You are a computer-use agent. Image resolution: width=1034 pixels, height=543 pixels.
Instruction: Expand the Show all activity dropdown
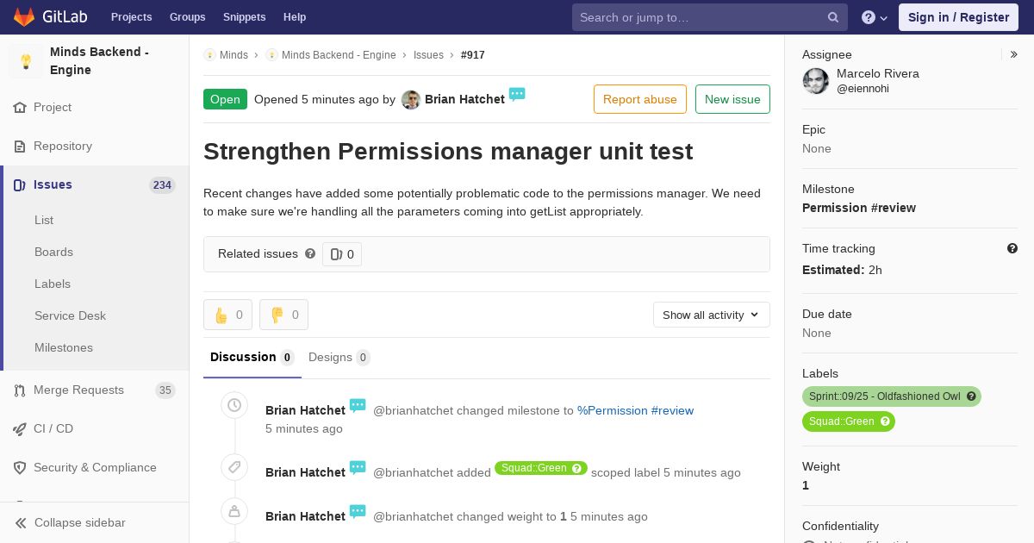(x=712, y=315)
